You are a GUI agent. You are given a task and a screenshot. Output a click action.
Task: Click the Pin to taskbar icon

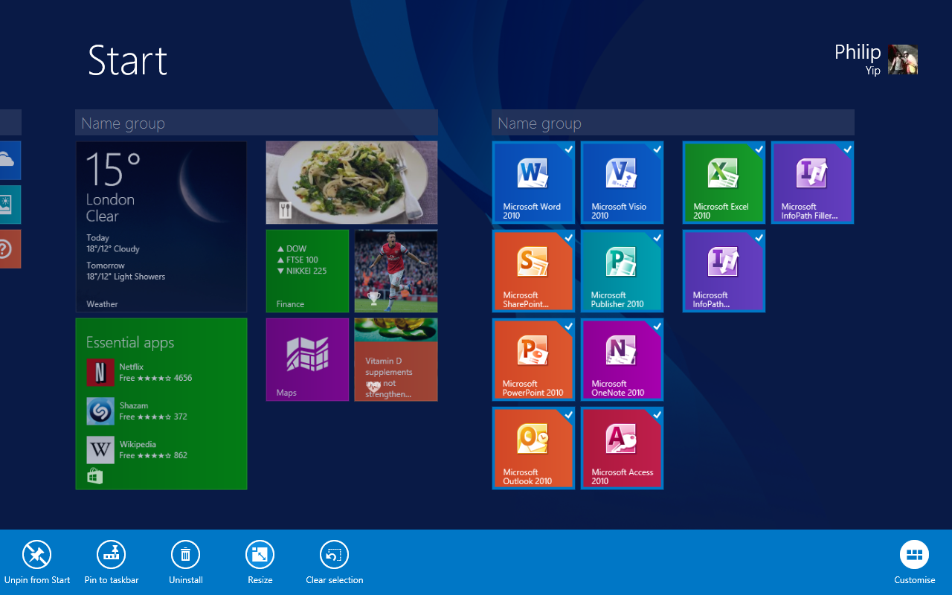tap(112, 554)
